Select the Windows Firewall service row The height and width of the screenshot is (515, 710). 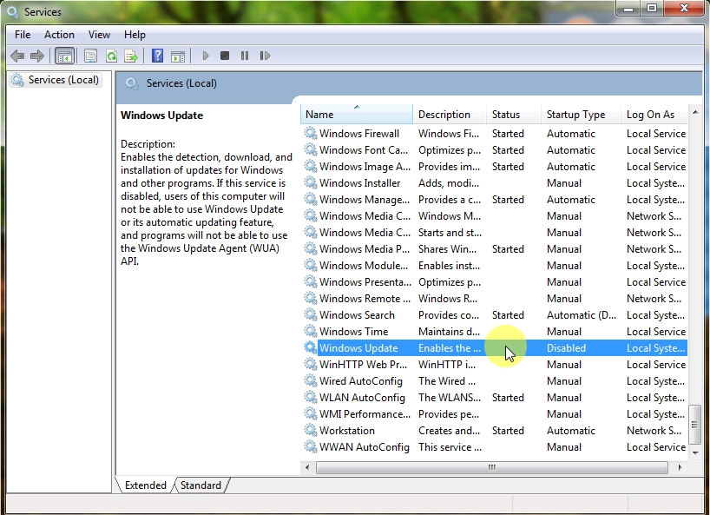tap(359, 134)
